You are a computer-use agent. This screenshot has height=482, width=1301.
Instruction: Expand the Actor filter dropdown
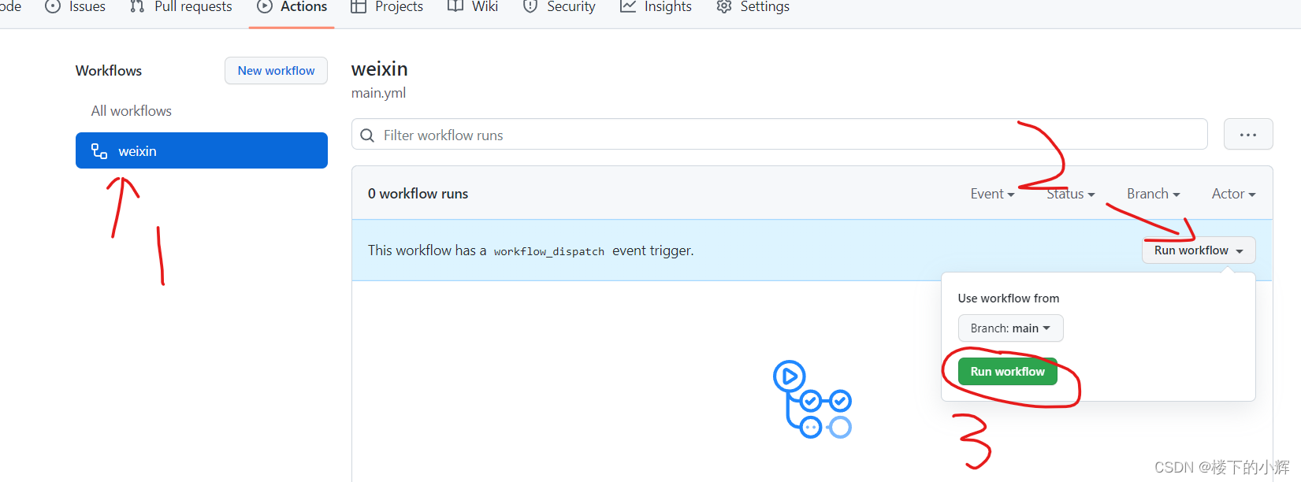[1233, 194]
